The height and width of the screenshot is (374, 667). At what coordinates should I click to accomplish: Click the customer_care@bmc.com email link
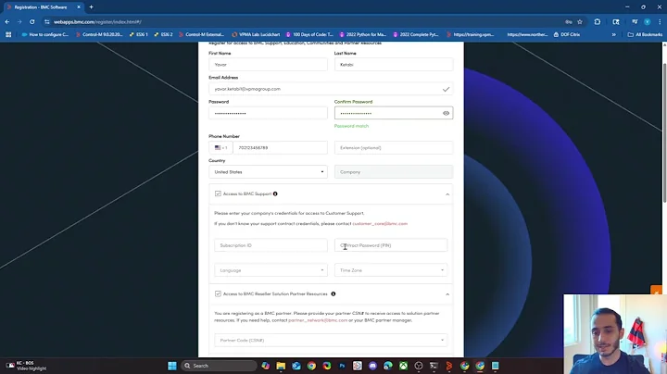coord(380,223)
